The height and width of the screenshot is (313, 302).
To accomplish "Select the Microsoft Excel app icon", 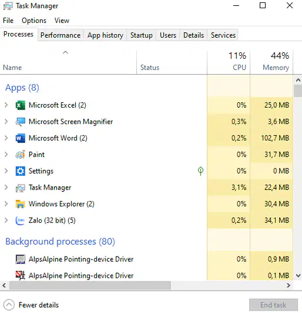I will 21,105.
